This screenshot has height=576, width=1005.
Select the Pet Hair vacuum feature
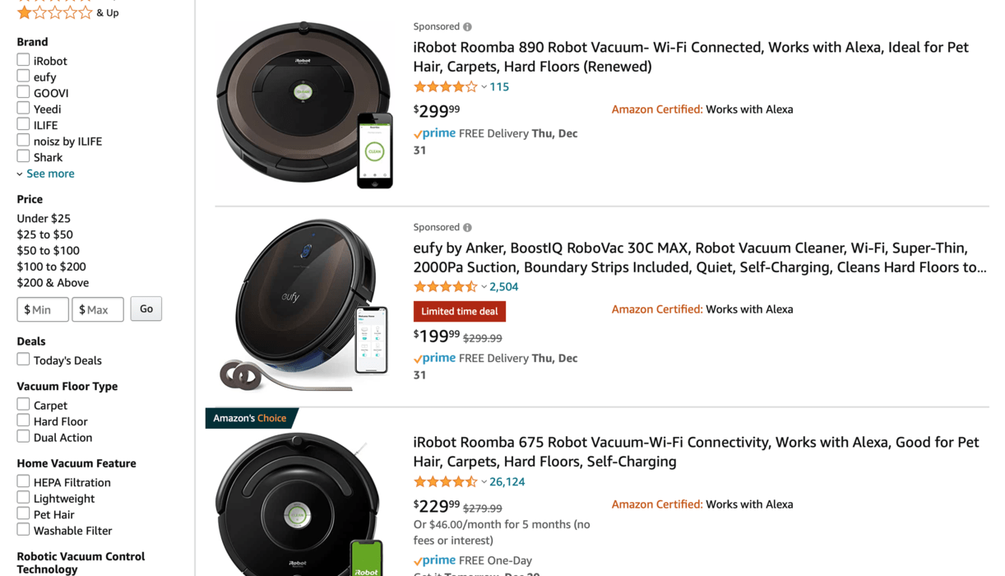pyautogui.click(x=22, y=513)
